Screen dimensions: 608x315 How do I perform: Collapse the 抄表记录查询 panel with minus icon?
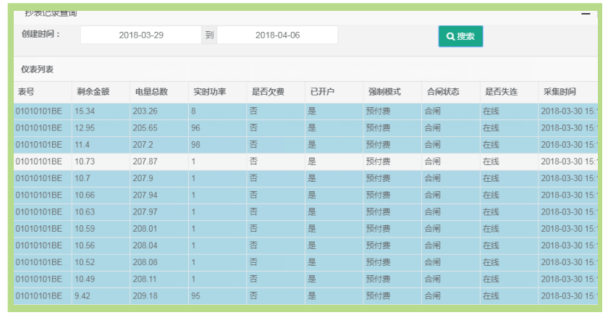pyautogui.click(x=586, y=13)
